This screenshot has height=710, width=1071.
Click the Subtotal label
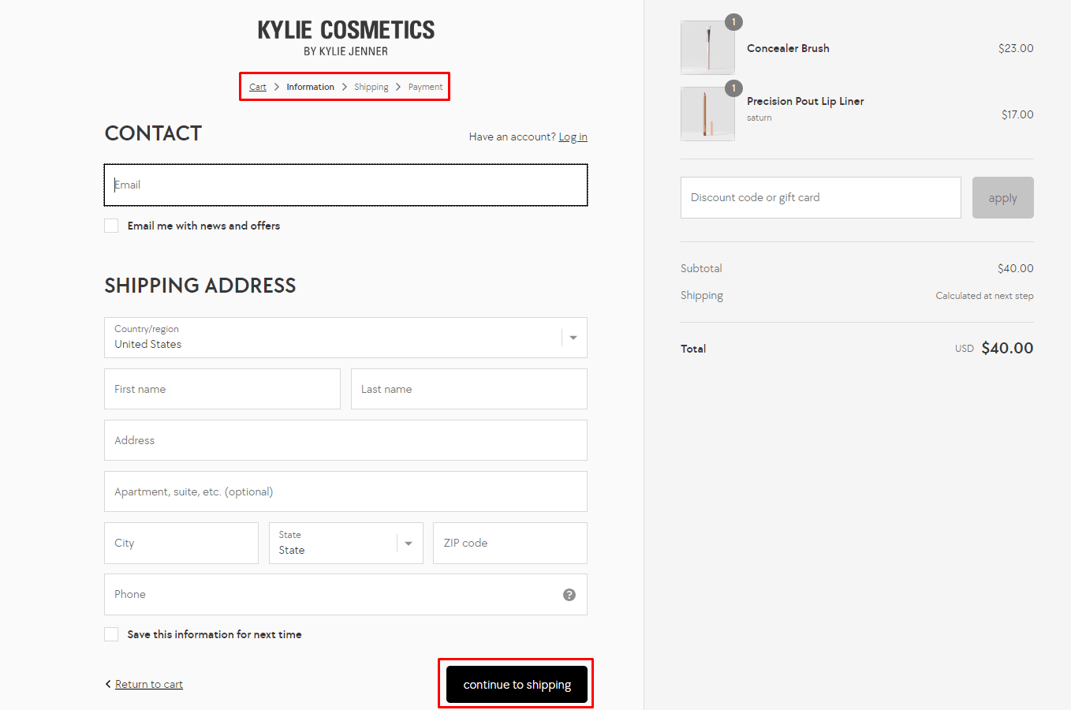point(701,268)
